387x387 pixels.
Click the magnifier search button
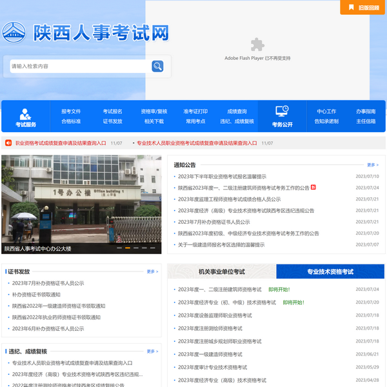tap(157, 66)
